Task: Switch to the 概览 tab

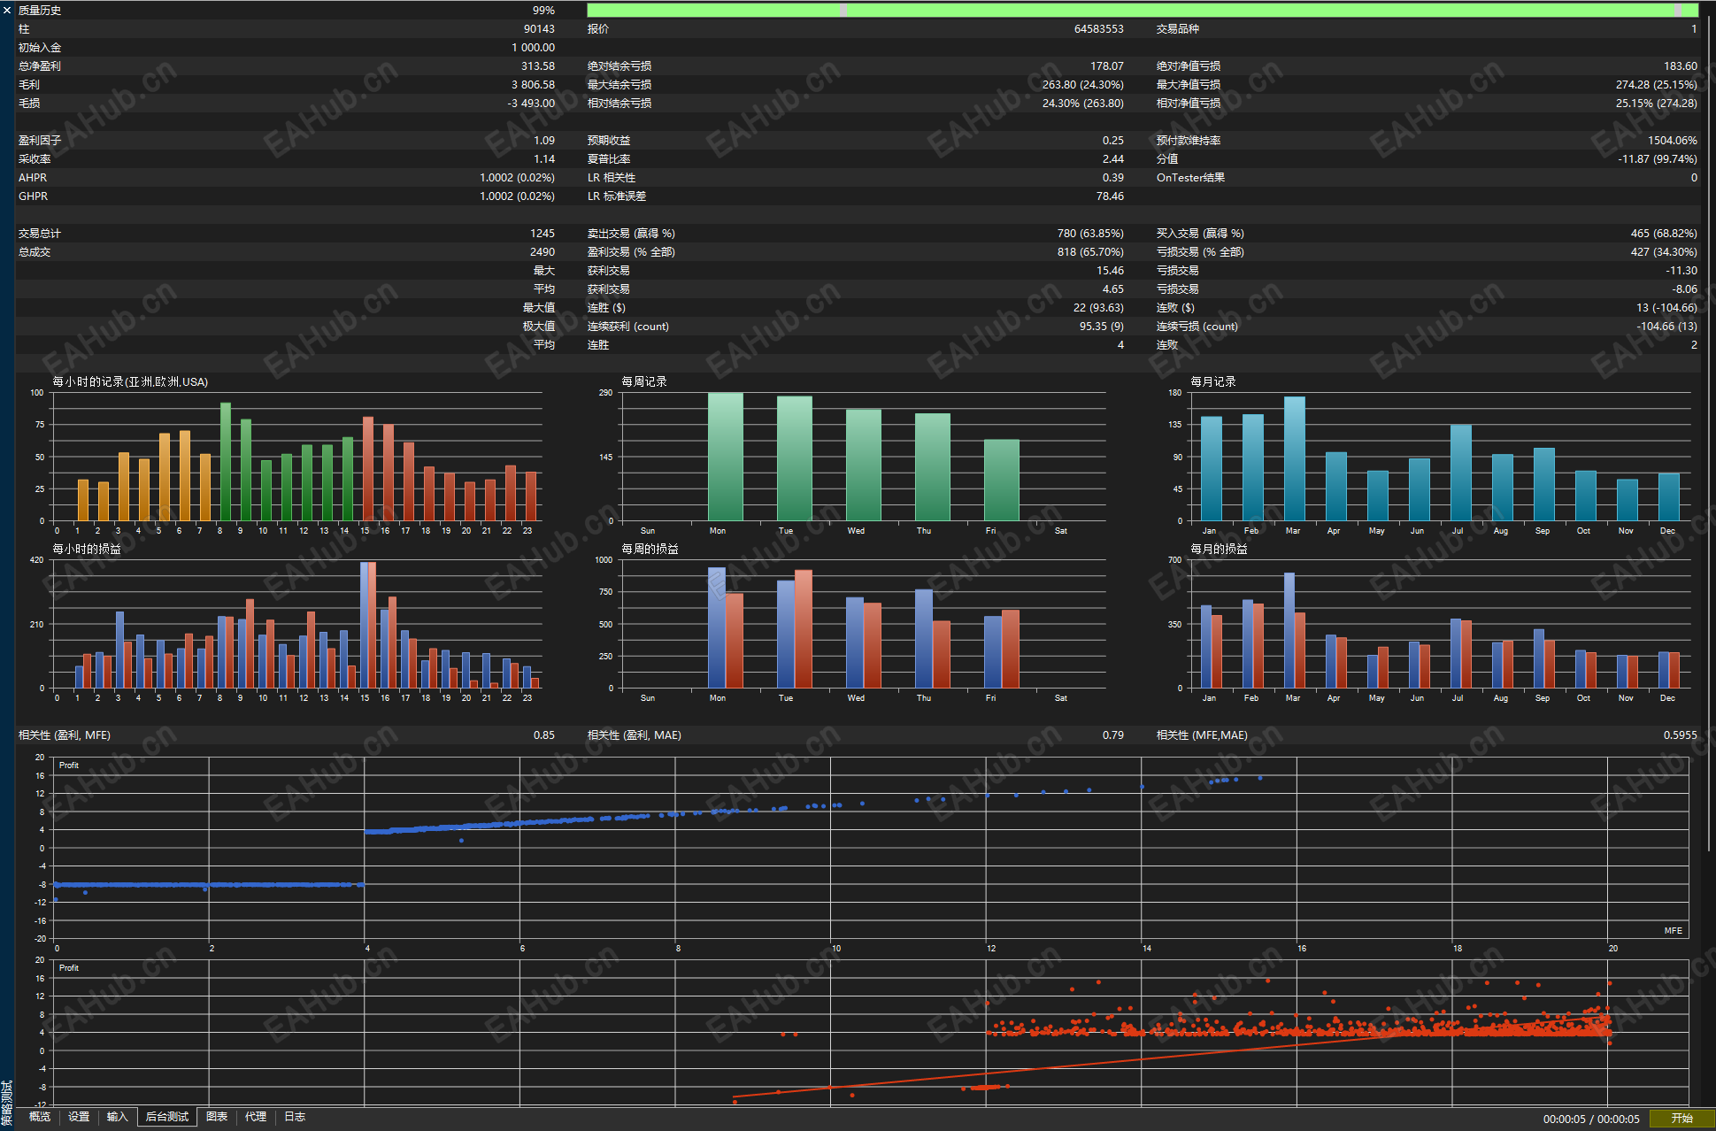Action: [x=40, y=1117]
